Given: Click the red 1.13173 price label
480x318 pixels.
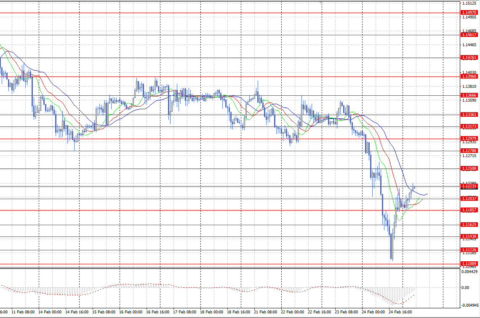Looking at the screenshot, I should [469, 126].
